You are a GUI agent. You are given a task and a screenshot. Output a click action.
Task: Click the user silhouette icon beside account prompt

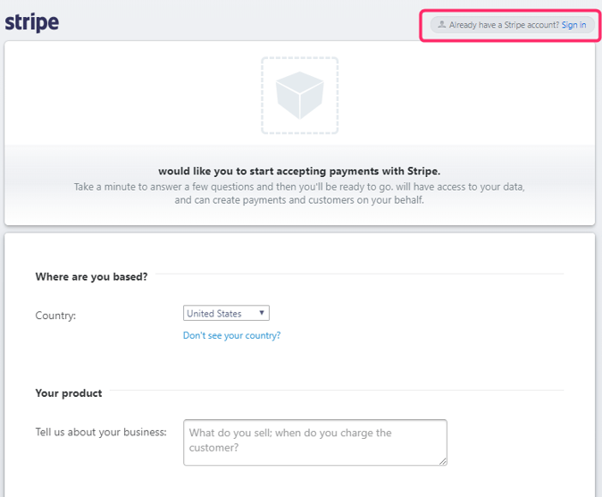coord(441,25)
